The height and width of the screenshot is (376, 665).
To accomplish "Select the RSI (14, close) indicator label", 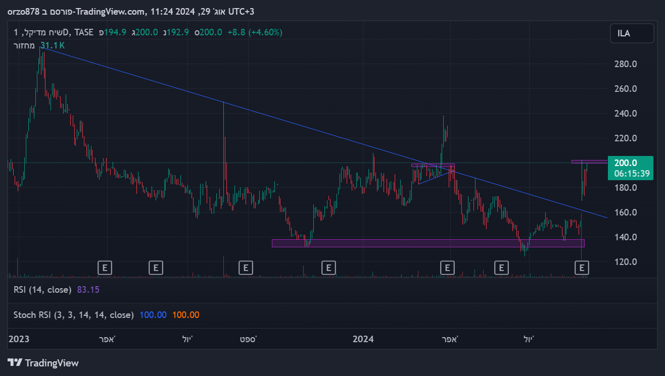I will point(43,290).
